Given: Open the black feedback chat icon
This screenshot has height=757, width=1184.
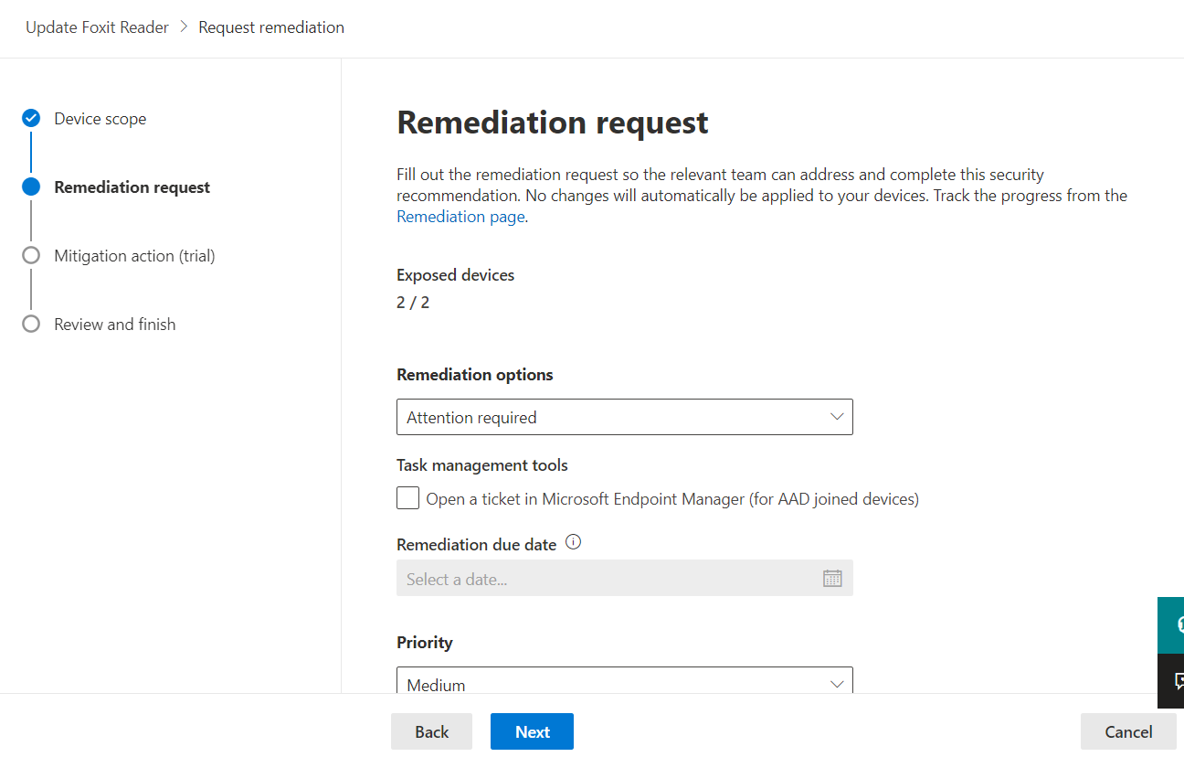Looking at the screenshot, I should click(1173, 681).
